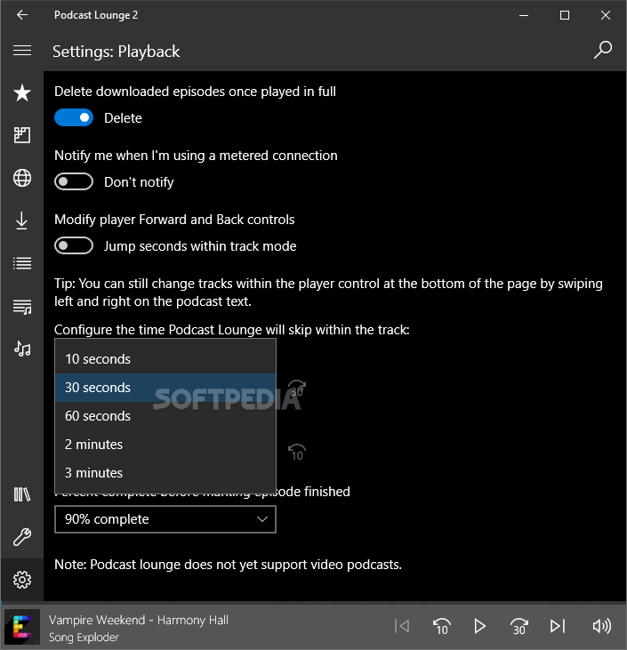Viewport: 627px width, 650px height.
Task: Open the library books icon
Action: [x=22, y=494]
